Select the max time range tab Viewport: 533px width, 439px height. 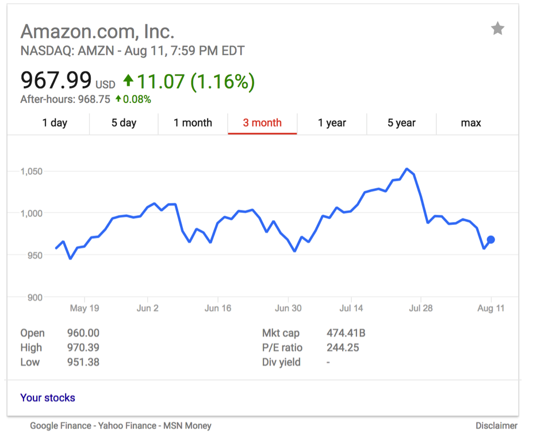(x=471, y=123)
